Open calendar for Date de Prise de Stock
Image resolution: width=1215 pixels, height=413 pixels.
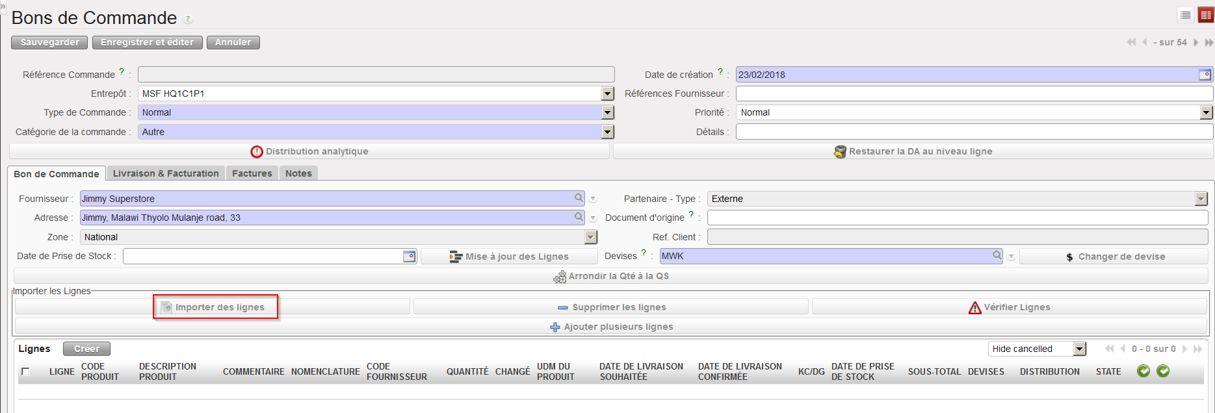pos(409,257)
